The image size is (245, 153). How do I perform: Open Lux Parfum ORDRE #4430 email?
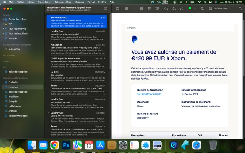pyautogui.click(x=77, y=117)
